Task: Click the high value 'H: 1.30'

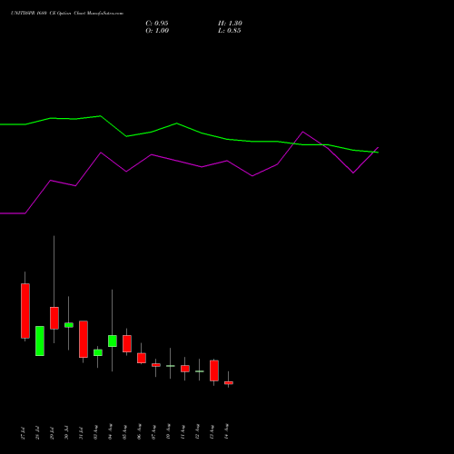Action: click(230, 24)
